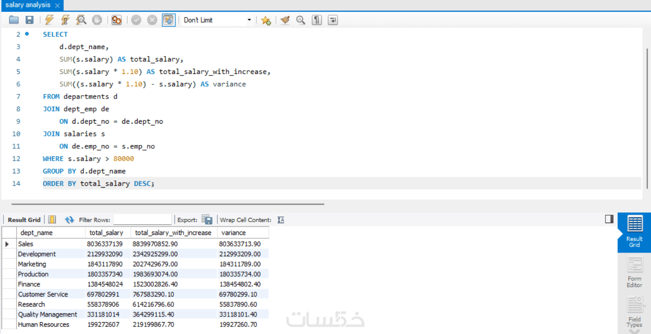Image resolution: width=651 pixels, height=334 pixels.
Task: Click the 69780299.10 variance cell
Action: tap(242, 294)
